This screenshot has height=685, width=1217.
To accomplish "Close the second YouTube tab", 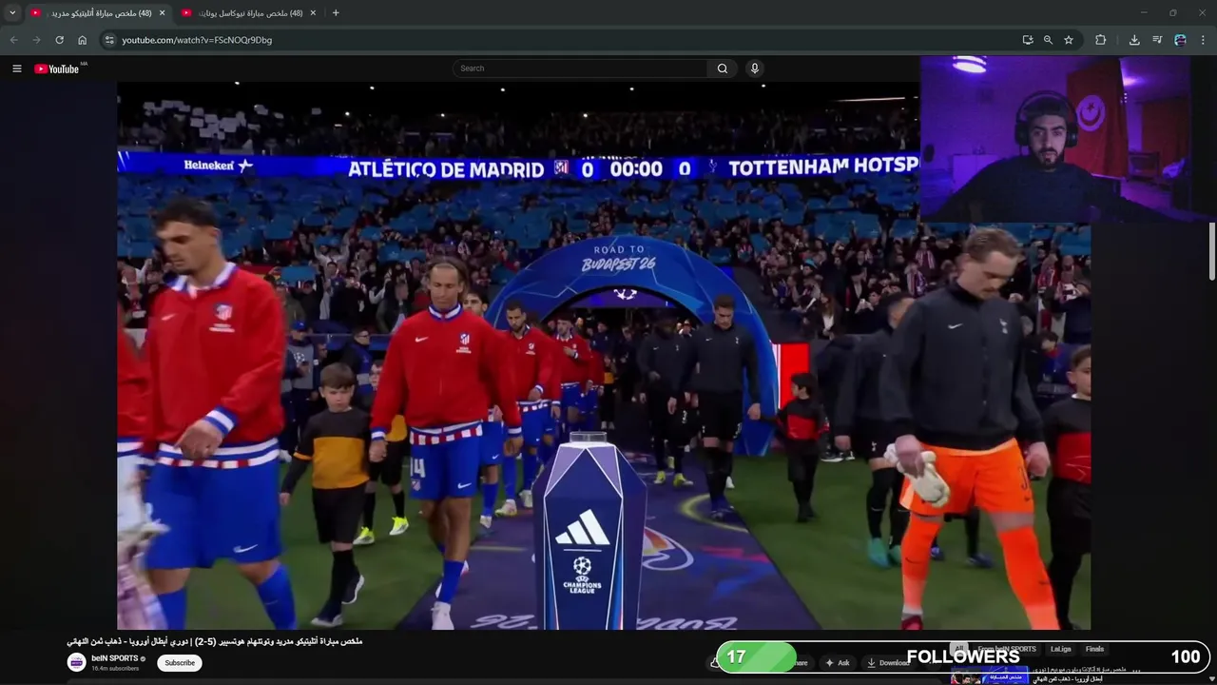I will 313,12.
